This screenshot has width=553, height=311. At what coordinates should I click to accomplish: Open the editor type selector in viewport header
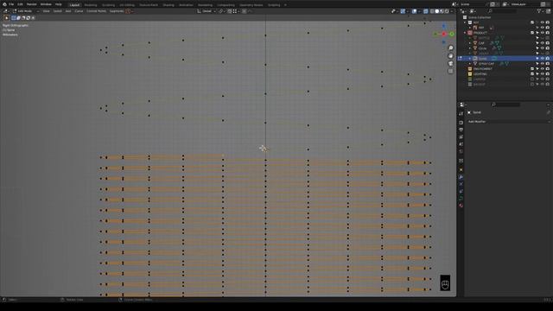6,11
